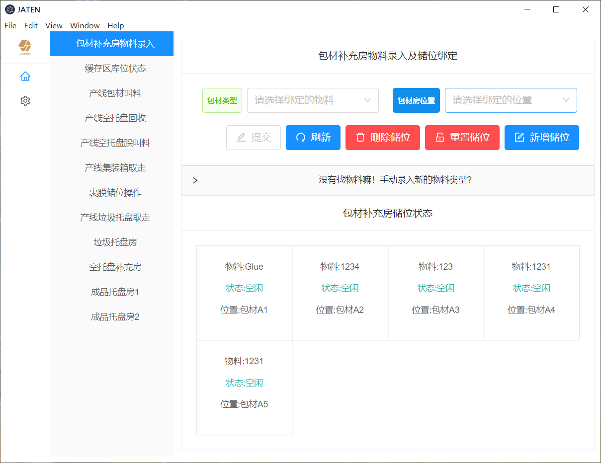Minimize the JATEN window
This screenshot has height=463, width=601.
click(527, 9)
